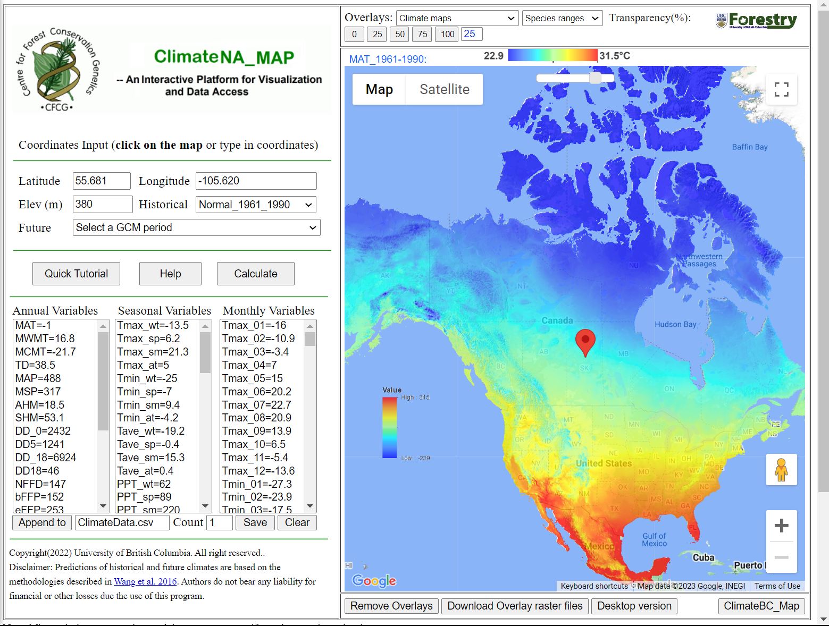This screenshot has height=626, width=829.
Task: Click the UBC Forestry logo
Action: pos(756,21)
